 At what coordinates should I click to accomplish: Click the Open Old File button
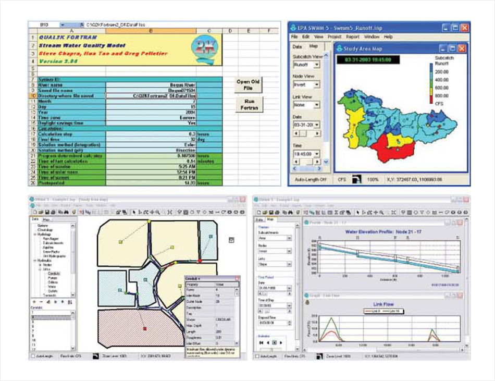(x=248, y=85)
